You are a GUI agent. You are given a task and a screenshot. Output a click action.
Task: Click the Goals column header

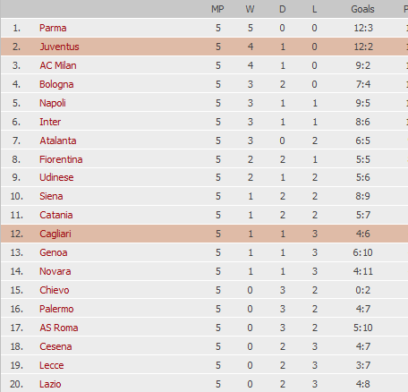click(362, 9)
